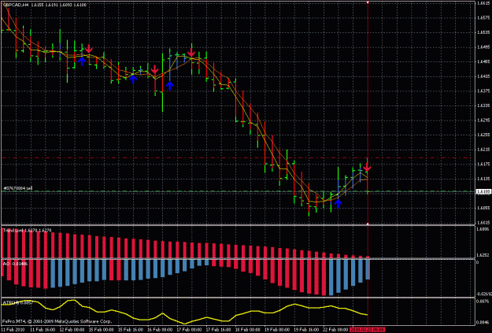The height and width of the screenshot is (333, 492).
Task: Click the 1.6615 price scale label
Action: [484, 3]
